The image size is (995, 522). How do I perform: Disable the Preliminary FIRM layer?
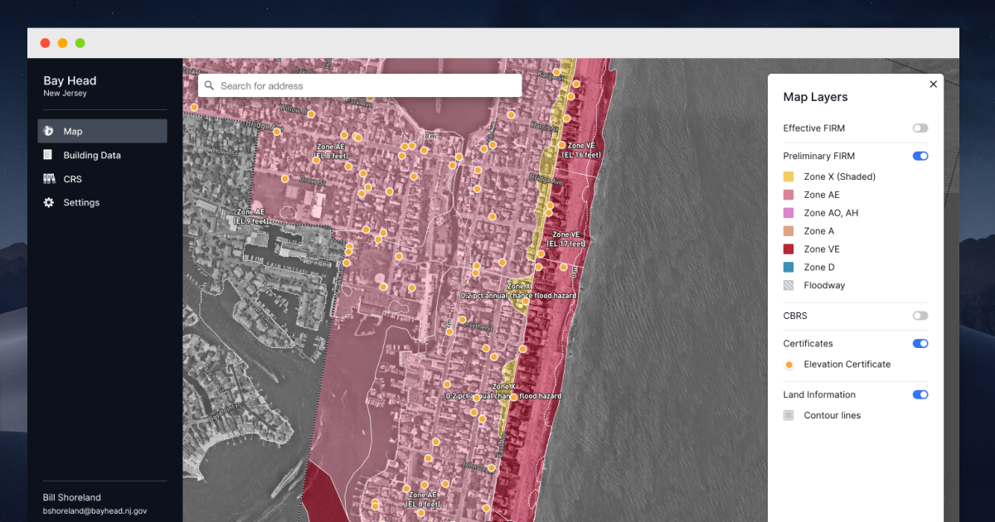920,156
